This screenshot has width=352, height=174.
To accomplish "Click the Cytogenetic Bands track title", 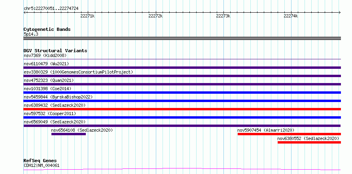I will coord(47,29).
